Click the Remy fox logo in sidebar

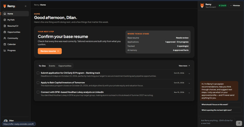click(5, 6)
